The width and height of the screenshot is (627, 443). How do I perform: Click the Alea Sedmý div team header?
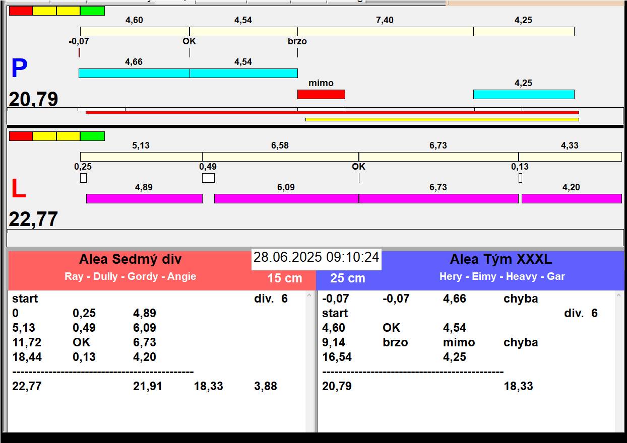(130, 260)
